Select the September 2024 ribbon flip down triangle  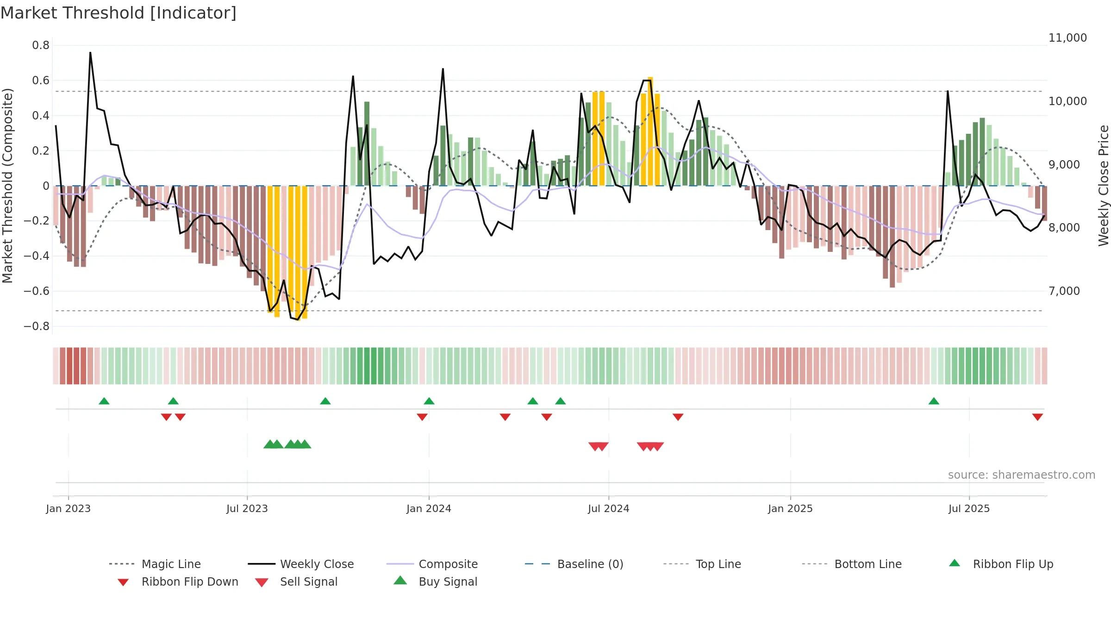[678, 417]
